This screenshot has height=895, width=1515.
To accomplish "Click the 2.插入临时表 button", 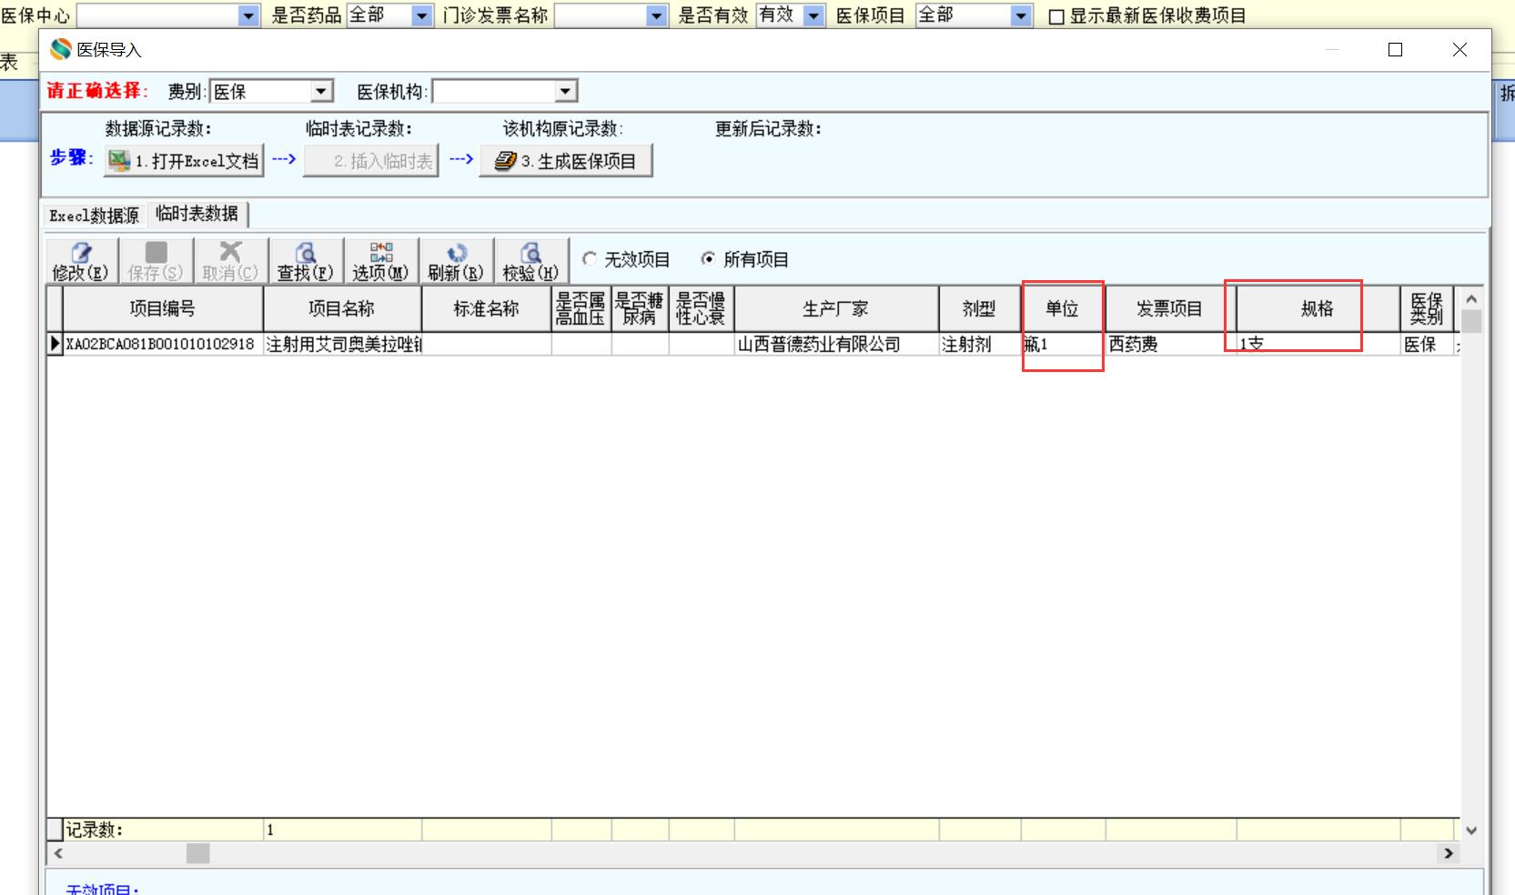I will 371,161.
